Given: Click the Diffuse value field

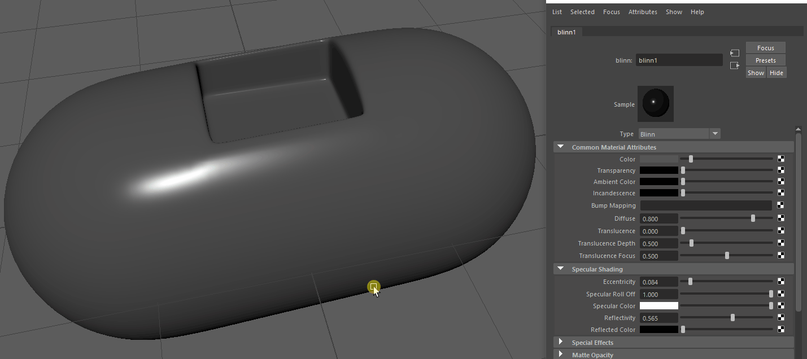Looking at the screenshot, I should click(658, 218).
